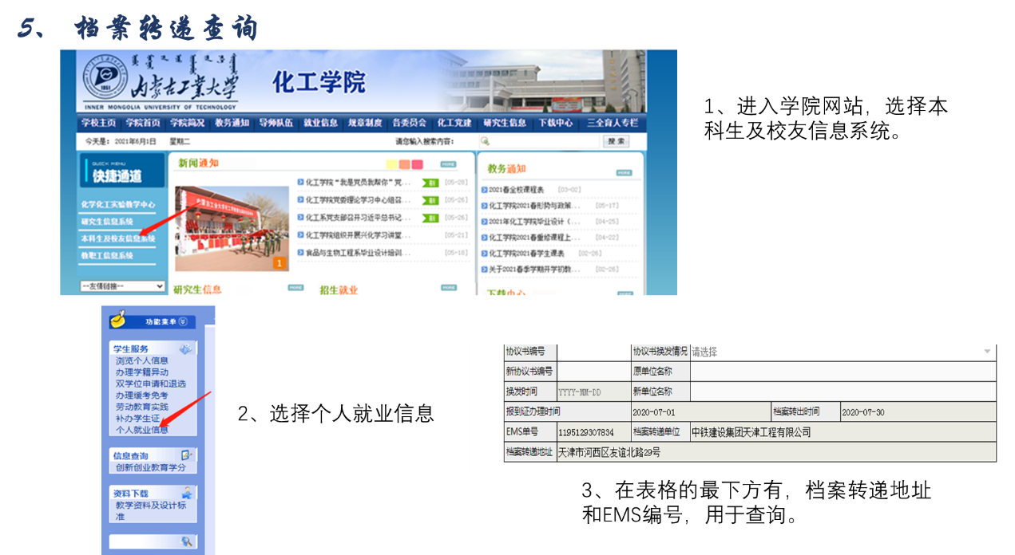
Task: Click the news slideshow photo thumbnail
Action: pyautogui.click(x=231, y=228)
